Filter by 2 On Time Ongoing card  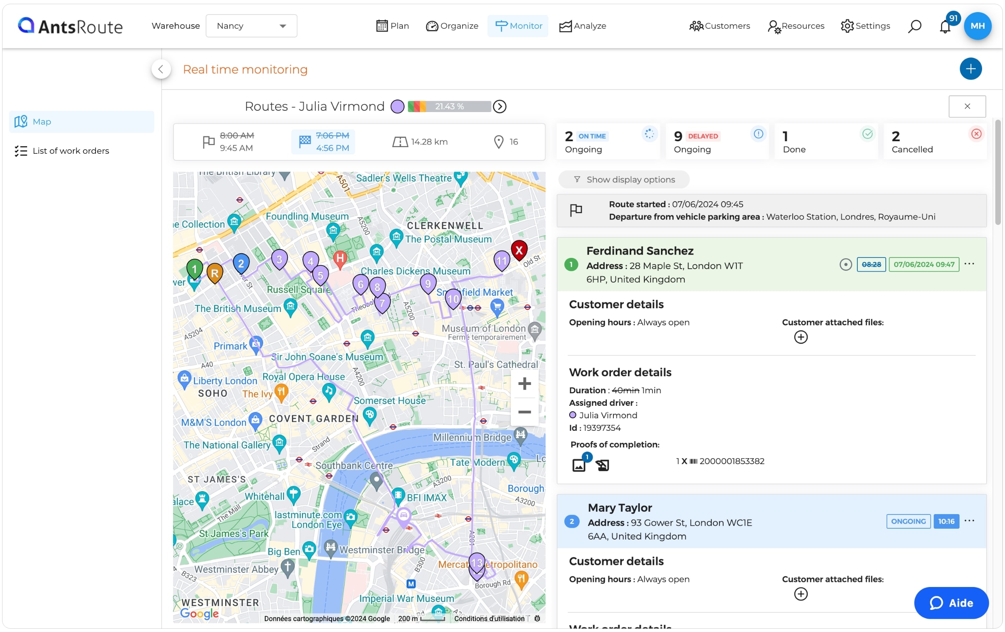point(608,142)
